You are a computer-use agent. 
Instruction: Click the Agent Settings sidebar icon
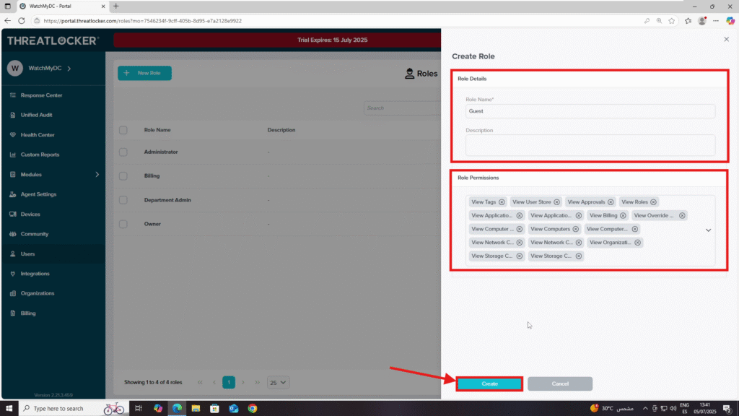click(x=13, y=194)
